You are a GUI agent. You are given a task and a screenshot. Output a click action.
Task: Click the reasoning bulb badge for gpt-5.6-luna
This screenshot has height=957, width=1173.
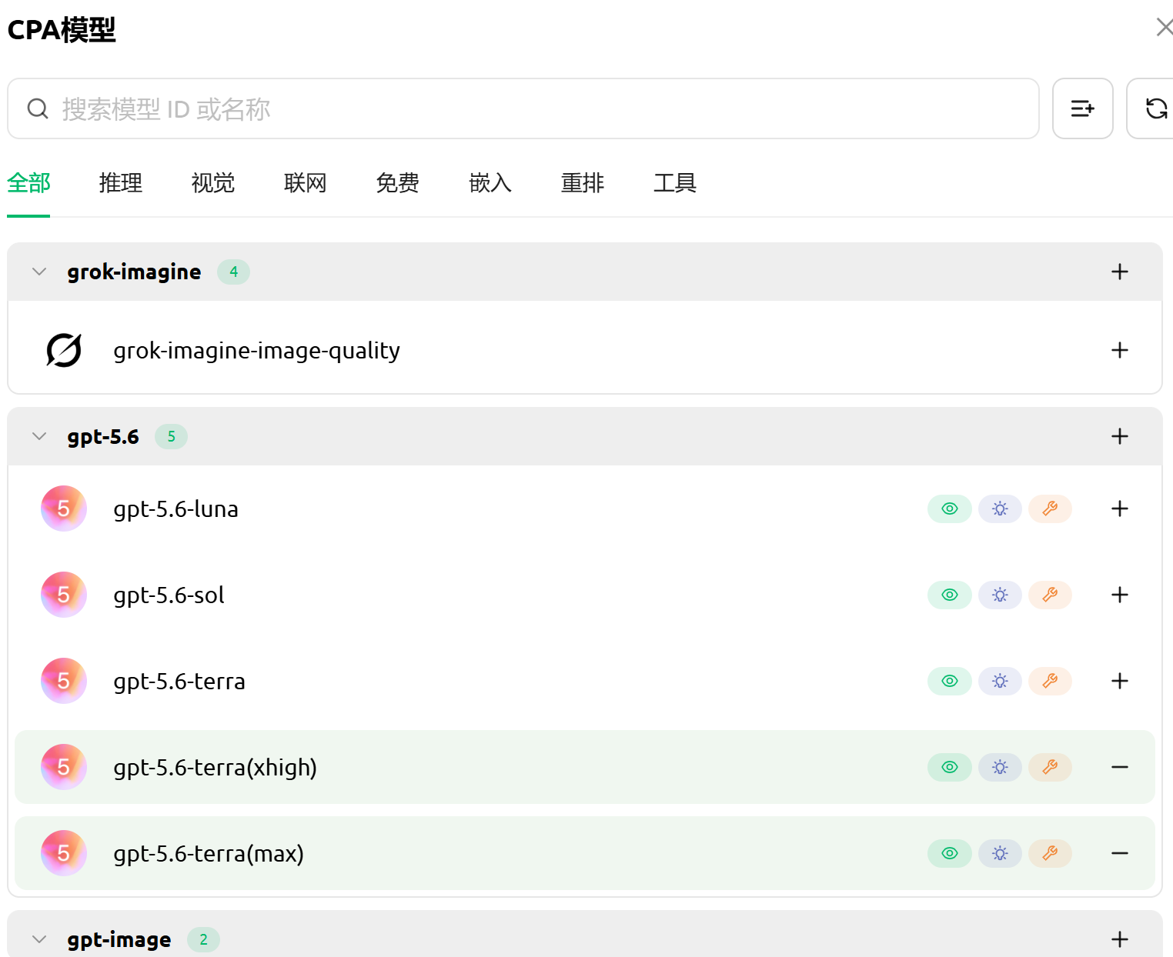pos(1000,509)
